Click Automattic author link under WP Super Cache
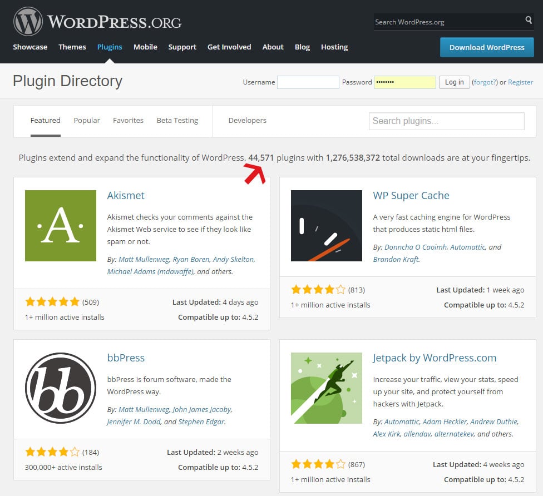543x496 pixels. click(x=467, y=247)
